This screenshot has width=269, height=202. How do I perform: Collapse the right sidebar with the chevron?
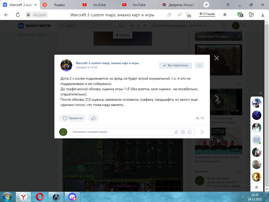[260, 93]
